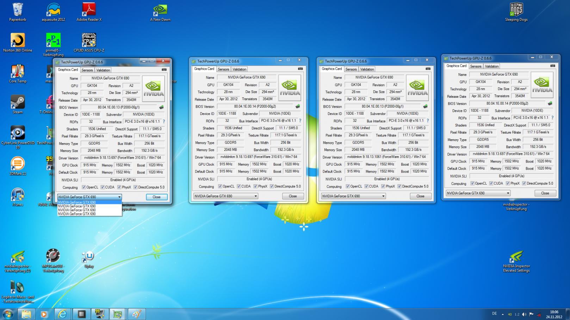Click the volume speaker icon in system tray
The height and width of the screenshot is (320, 570).
coord(524,314)
